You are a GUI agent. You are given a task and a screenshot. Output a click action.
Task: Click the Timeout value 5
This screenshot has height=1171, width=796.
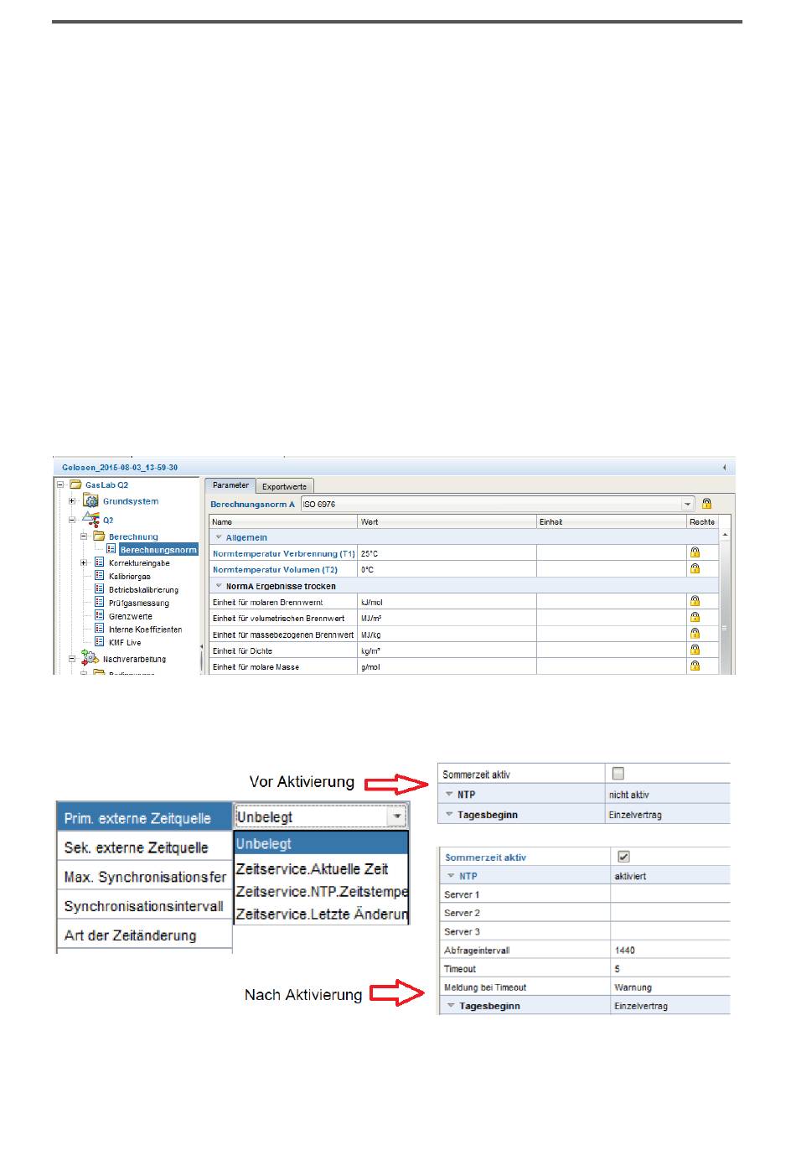click(670, 969)
